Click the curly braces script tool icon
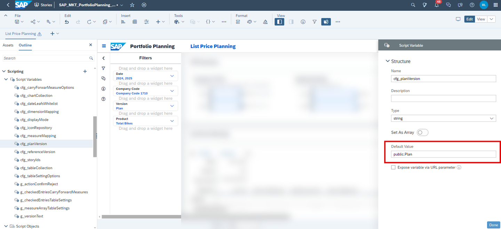 [x=208, y=22]
